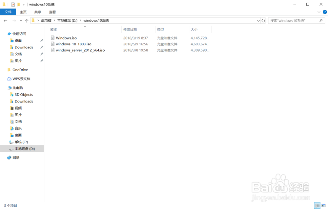
Task: Click 本地磁盘 (D:) in the address breadcrumb
Action: pos(67,20)
